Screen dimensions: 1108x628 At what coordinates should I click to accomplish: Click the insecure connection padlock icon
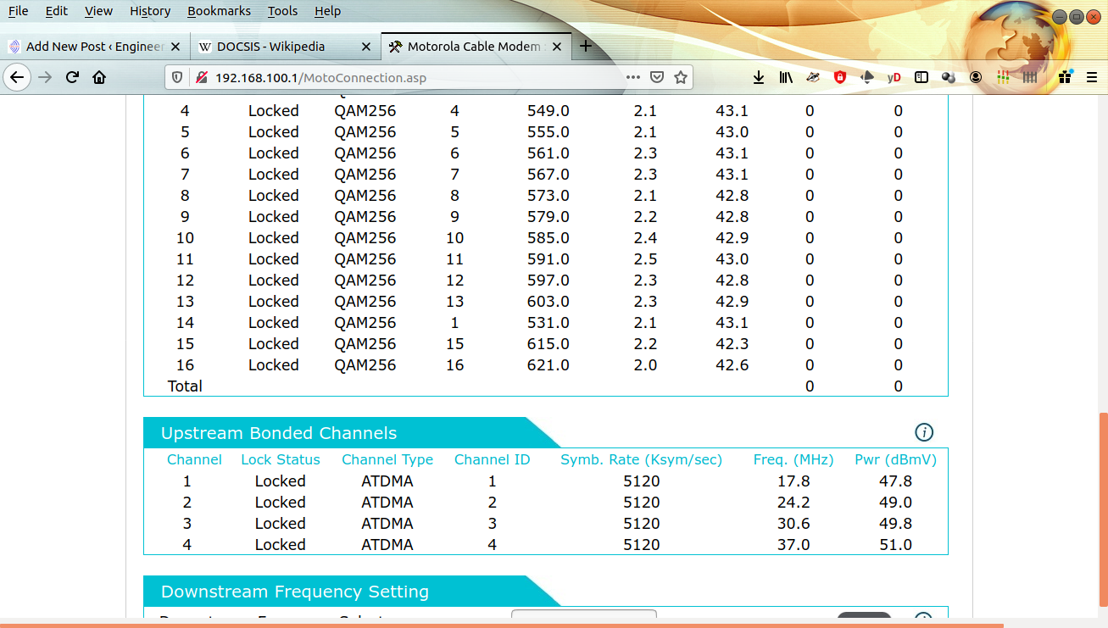click(201, 77)
